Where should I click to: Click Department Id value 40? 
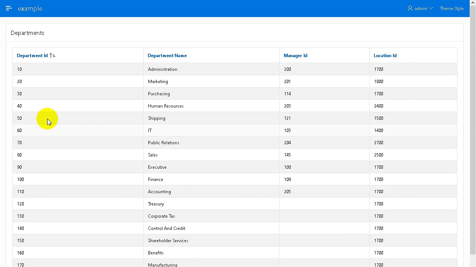click(x=19, y=106)
